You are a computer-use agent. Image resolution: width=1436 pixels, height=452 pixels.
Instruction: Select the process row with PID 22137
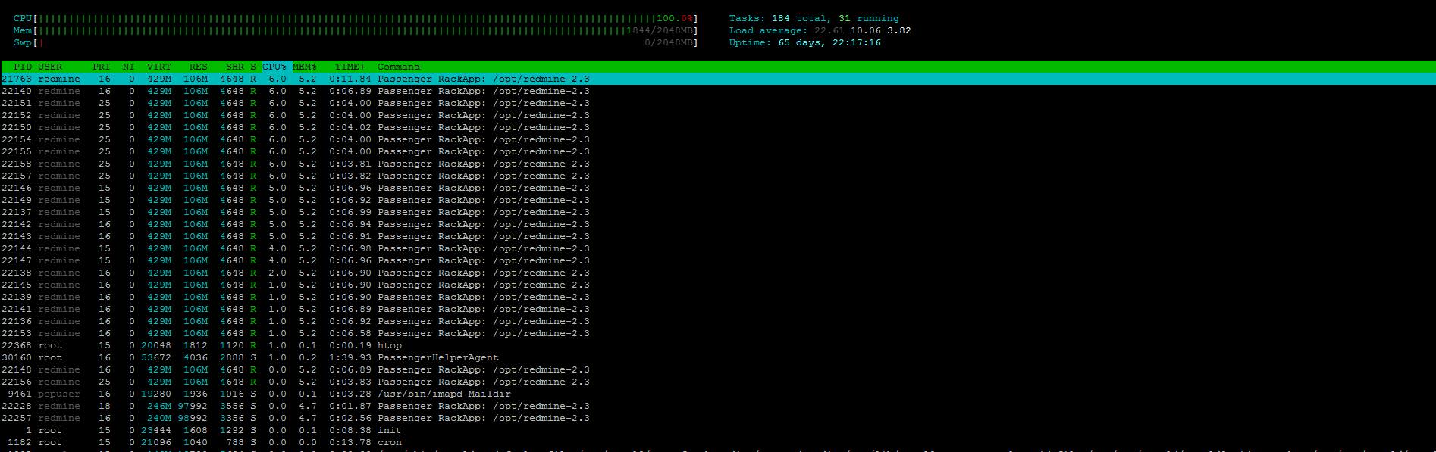(x=718, y=212)
